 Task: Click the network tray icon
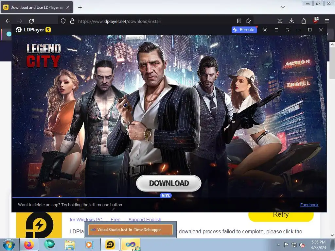[294, 245]
